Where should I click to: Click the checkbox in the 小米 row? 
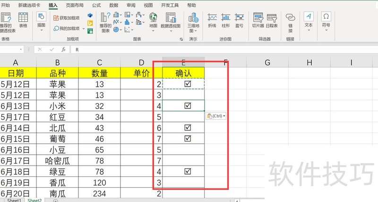(x=188, y=105)
